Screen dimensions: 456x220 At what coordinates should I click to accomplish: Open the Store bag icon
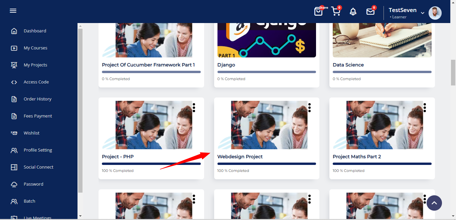point(319,11)
